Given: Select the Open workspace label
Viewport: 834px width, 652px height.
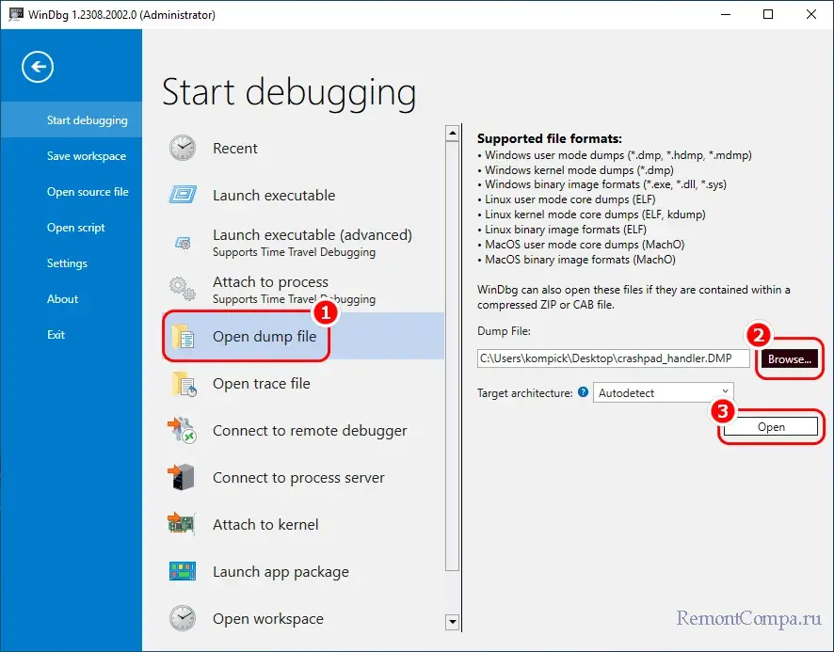Looking at the screenshot, I should (268, 618).
